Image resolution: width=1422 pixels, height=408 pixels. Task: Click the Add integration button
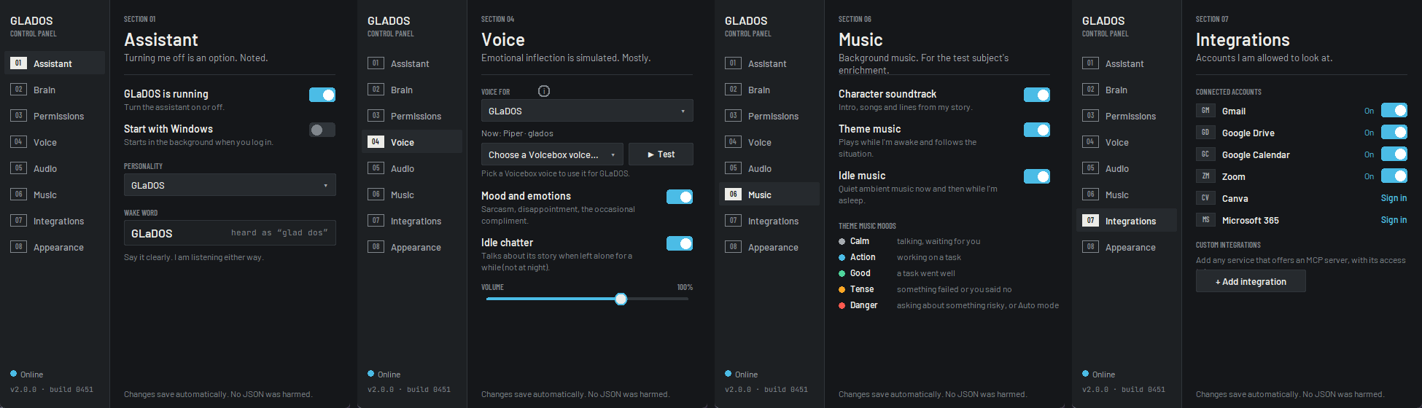pyautogui.click(x=1251, y=281)
